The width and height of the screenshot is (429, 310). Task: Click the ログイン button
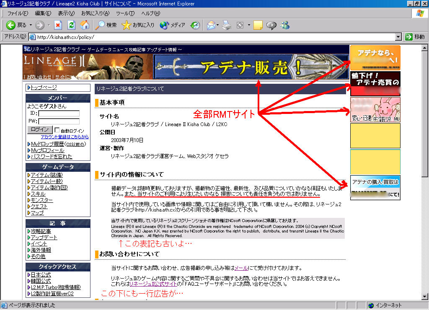click(x=40, y=129)
